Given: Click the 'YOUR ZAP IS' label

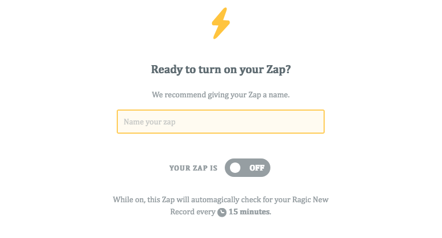Looking at the screenshot, I should coord(194,168).
